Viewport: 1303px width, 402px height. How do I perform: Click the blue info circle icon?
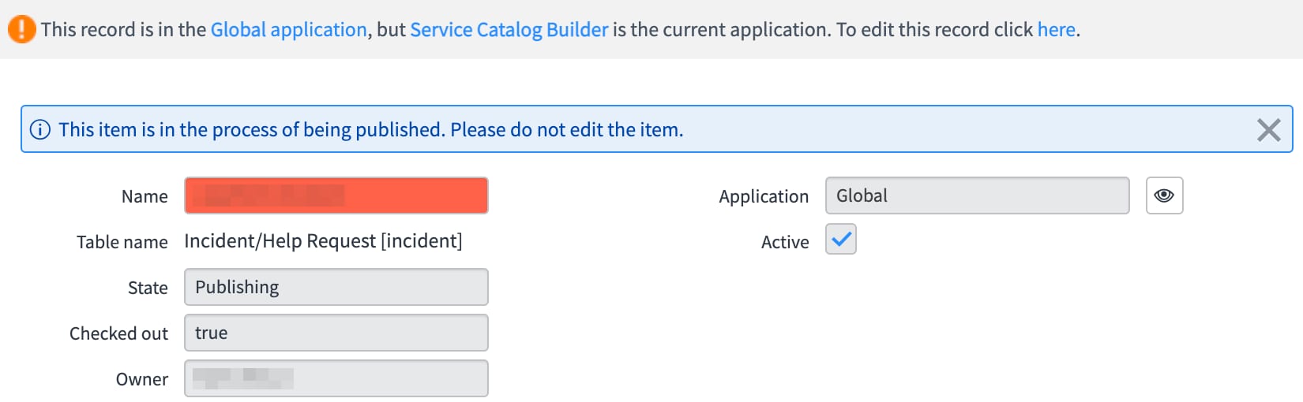pyautogui.click(x=40, y=129)
